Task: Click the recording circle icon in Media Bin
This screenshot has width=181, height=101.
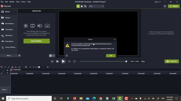Action: [x=26, y=26]
